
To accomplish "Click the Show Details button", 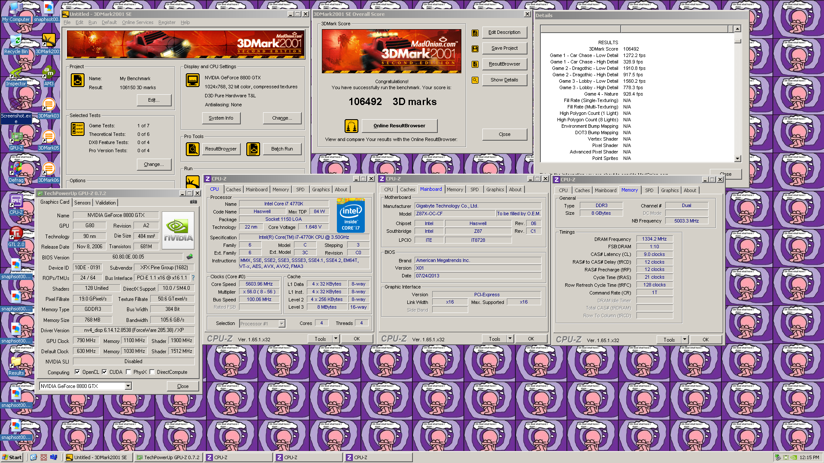I will tap(504, 80).
